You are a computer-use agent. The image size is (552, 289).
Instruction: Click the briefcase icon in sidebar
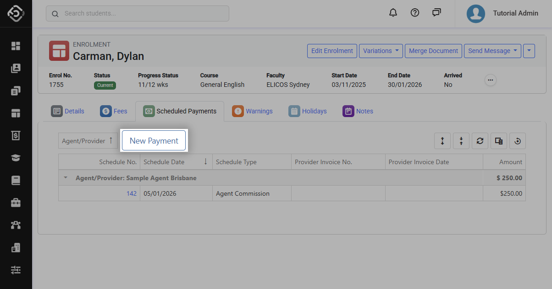[x=16, y=203]
